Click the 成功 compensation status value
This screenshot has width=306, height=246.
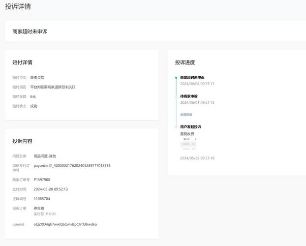coord(33,106)
